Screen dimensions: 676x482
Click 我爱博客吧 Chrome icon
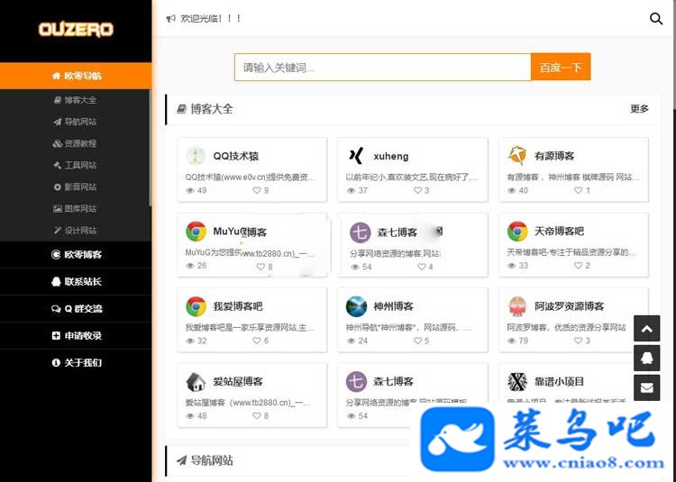tap(196, 306)
